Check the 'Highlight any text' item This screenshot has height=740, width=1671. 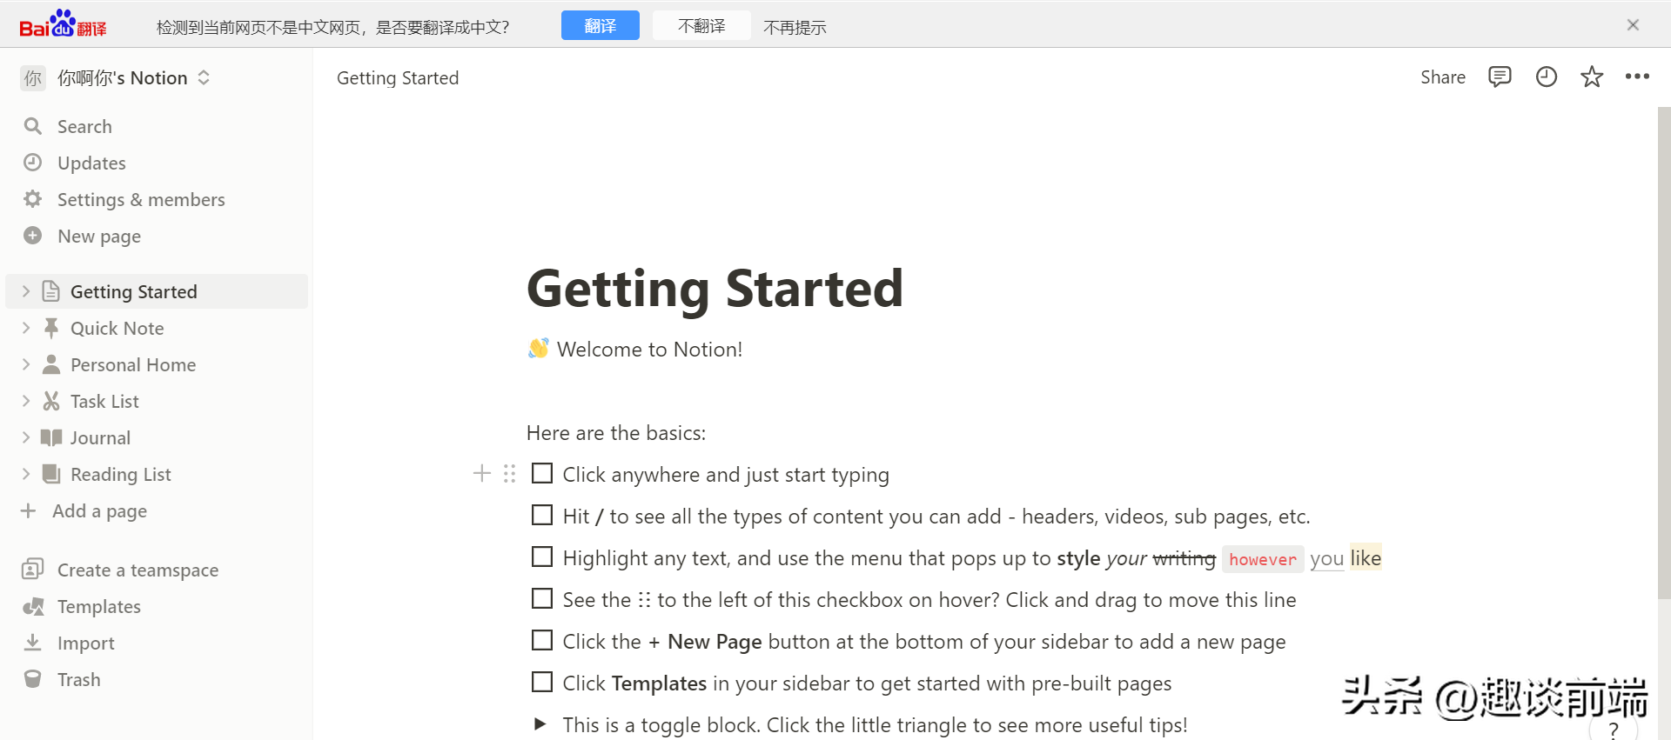tap(542, 557)
